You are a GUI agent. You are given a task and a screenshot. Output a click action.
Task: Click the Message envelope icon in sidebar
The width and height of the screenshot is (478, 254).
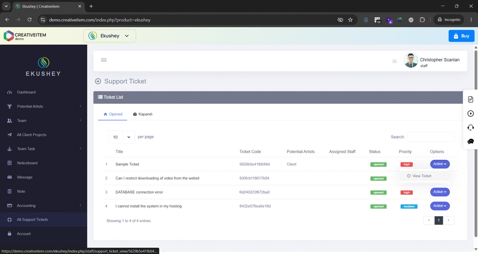click(10, 177)
